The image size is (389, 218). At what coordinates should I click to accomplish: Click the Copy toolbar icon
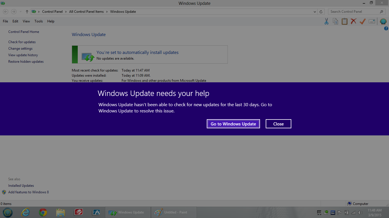click(x=335, y=21)
